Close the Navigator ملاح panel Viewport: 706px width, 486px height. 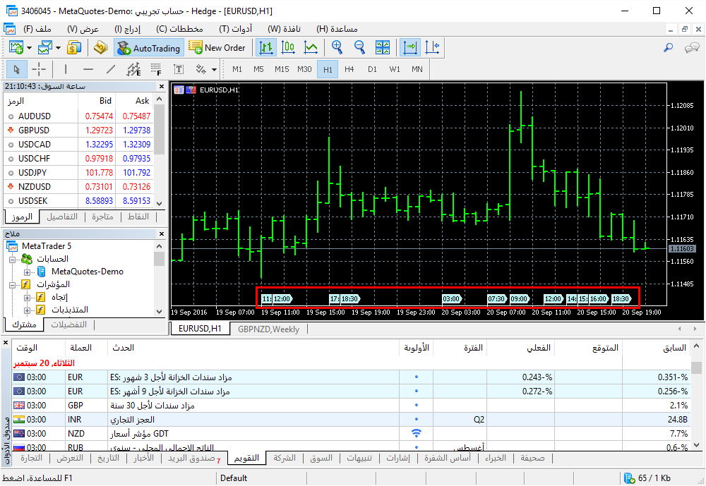(x=162, y=234)
